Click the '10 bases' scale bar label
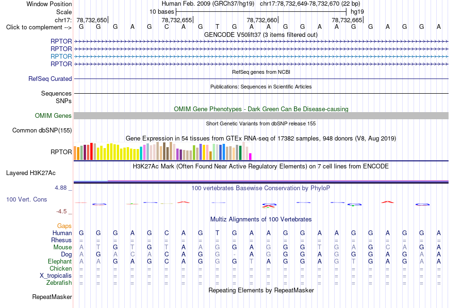Viewport: 449px width, 308px height. click(162, 12)
